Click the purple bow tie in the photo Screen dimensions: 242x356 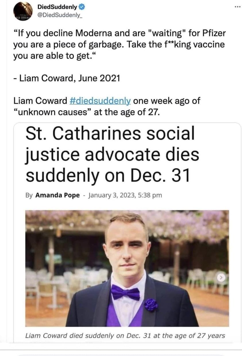coord(125,293)
